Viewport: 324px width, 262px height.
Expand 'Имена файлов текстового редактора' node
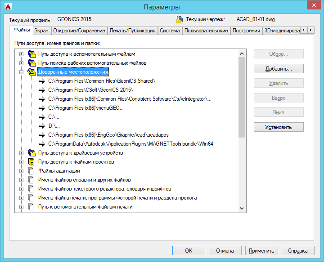(x=21, y=189)
